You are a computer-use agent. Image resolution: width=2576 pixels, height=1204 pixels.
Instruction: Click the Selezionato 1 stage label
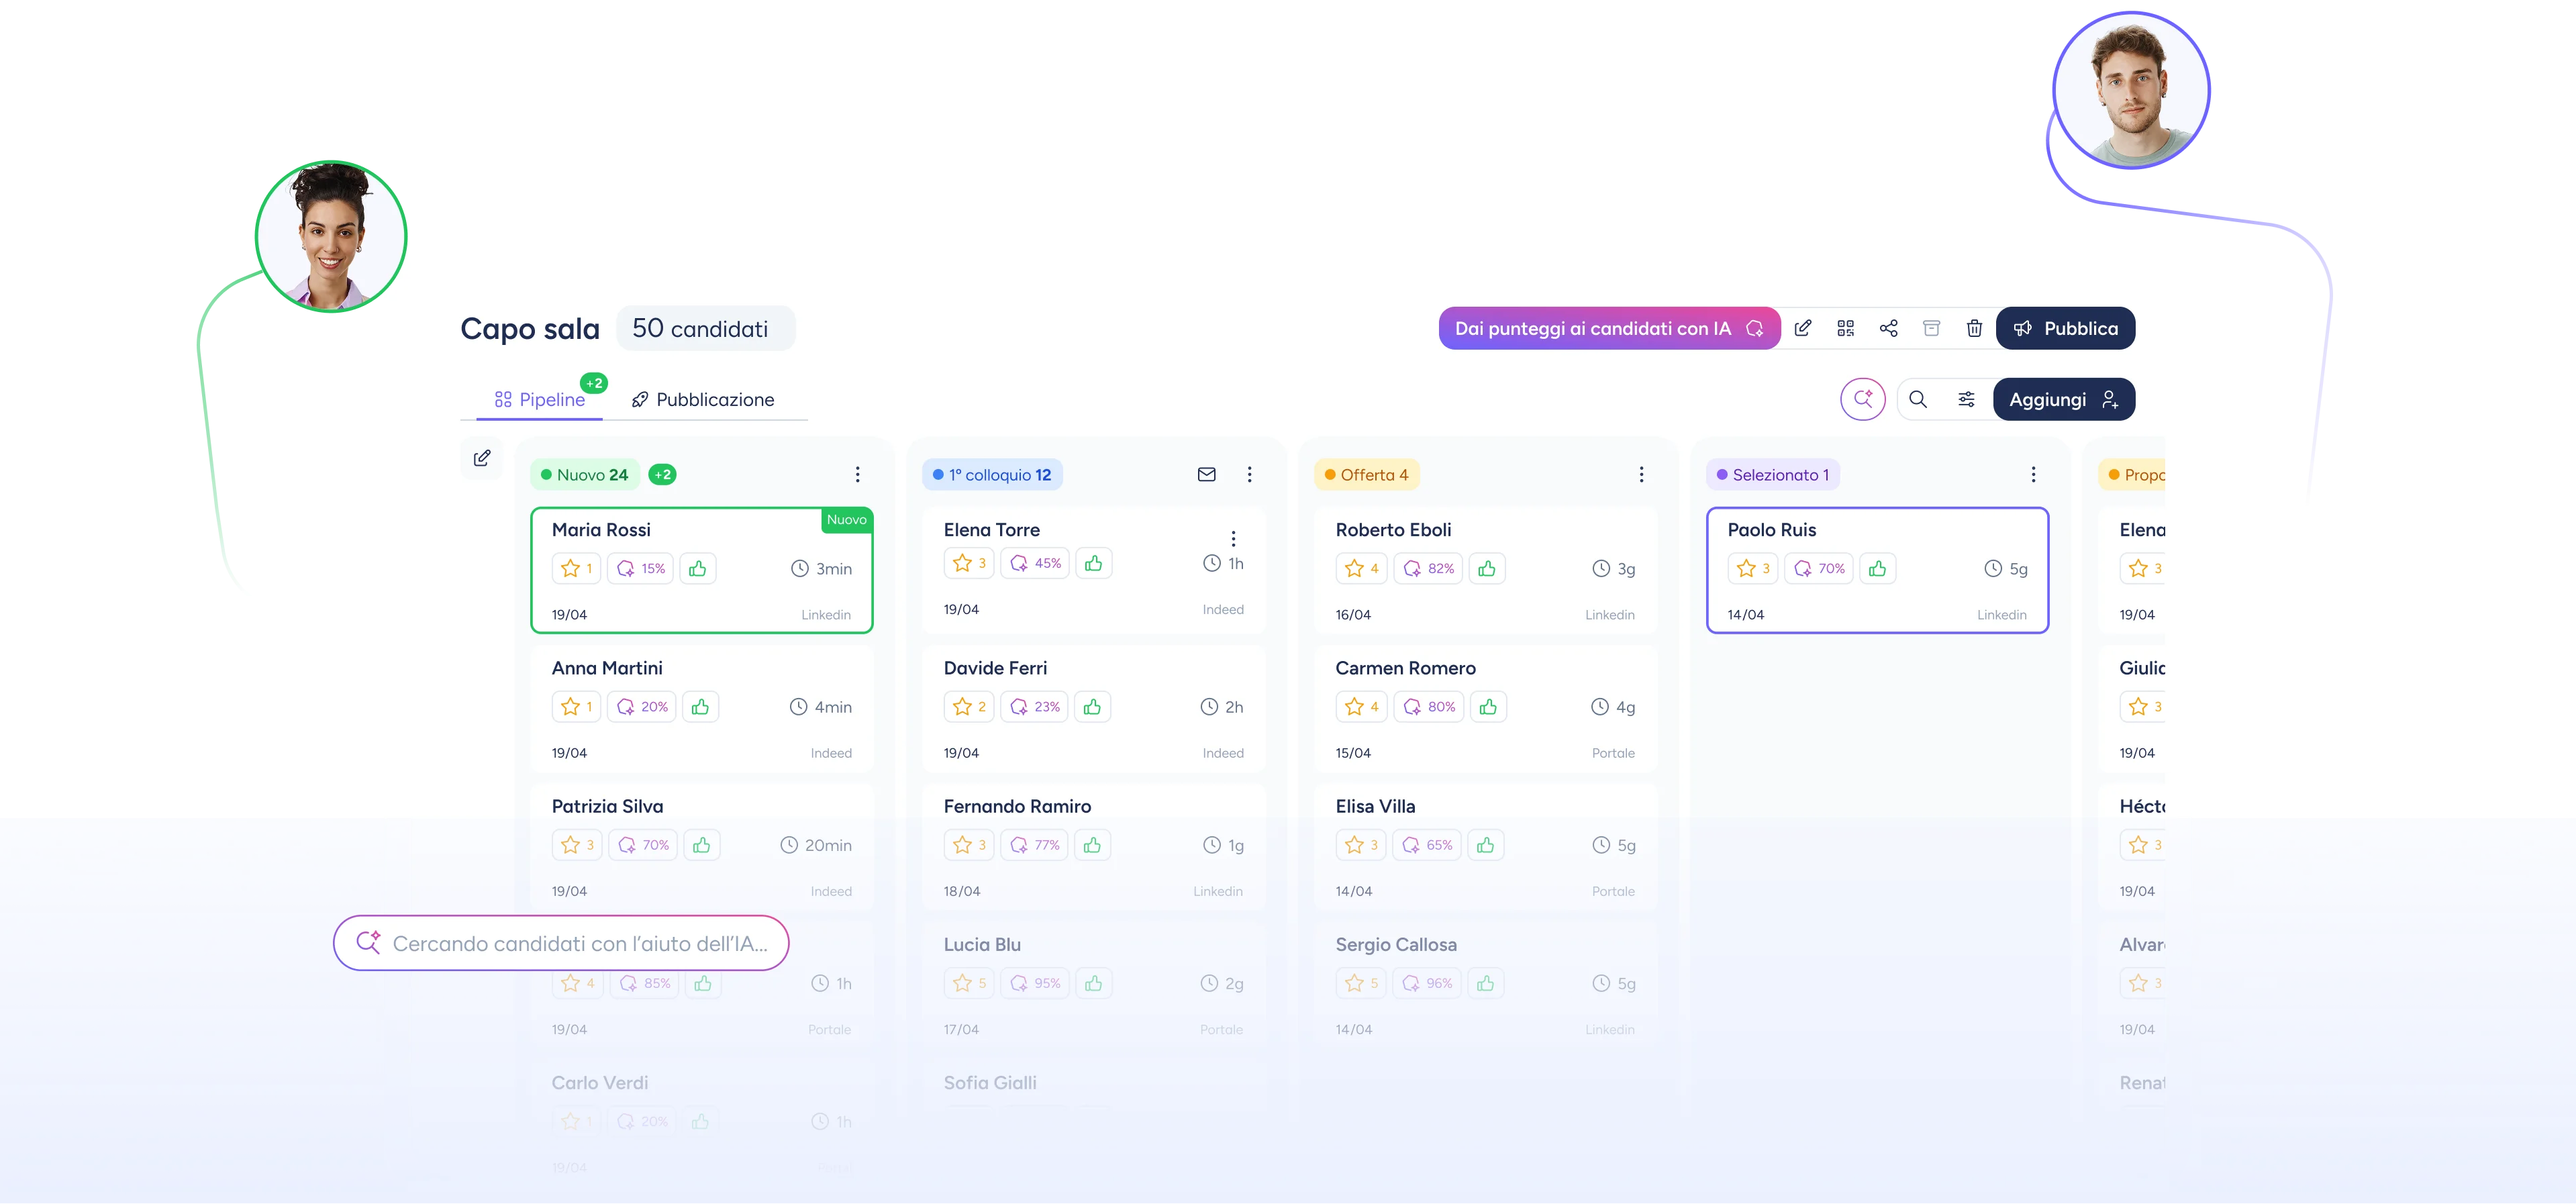1773,474
